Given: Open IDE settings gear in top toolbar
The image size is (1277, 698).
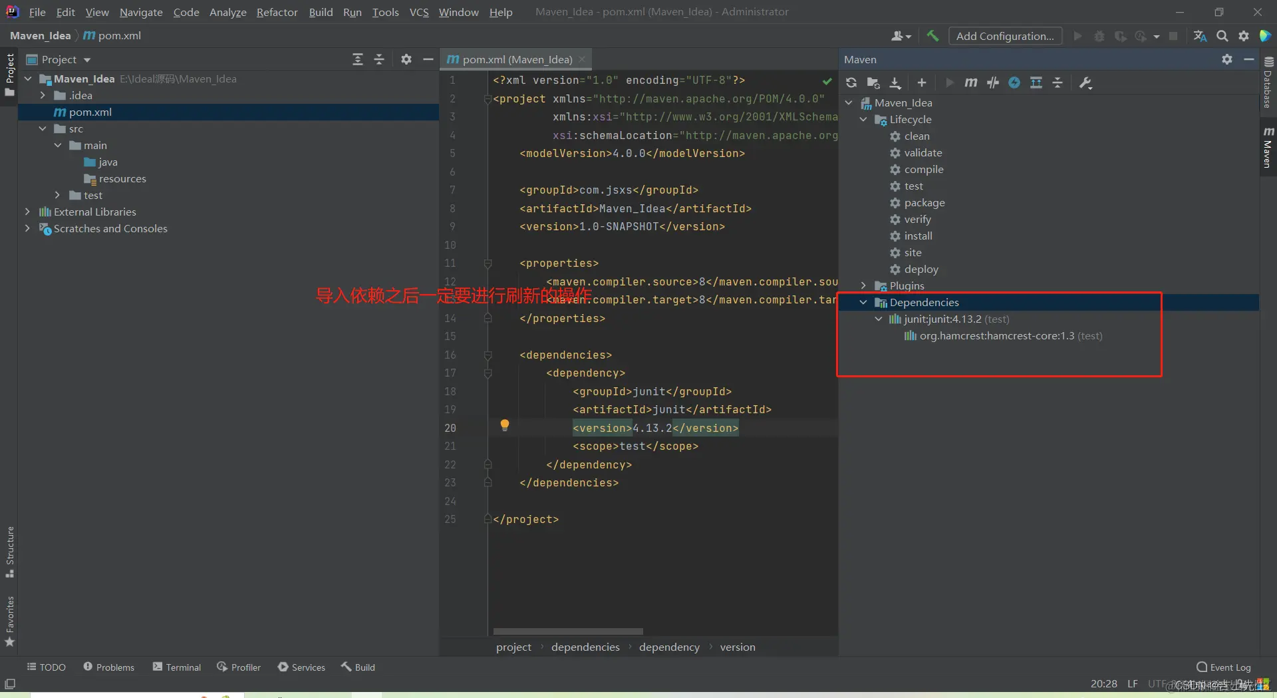Looking at the screenshot, I should (1244, 36).
